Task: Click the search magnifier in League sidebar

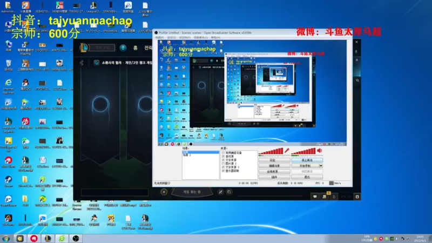Action: 357,80
